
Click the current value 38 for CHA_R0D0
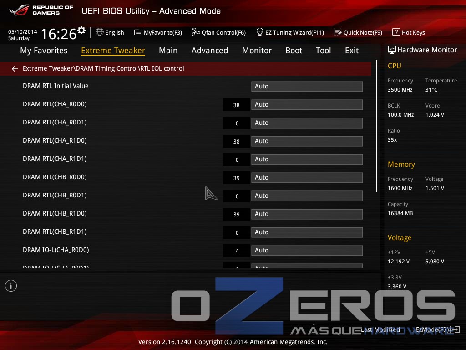click(x=237, y=105)
